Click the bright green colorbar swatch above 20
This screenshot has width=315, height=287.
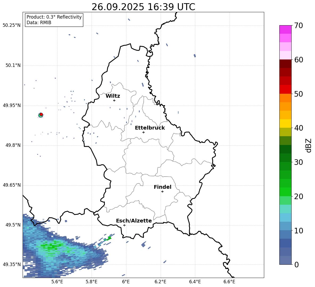coord(285,192)
